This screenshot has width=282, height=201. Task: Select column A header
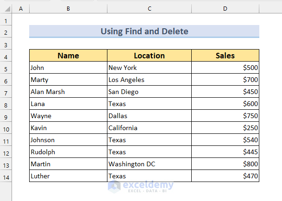(21, 9)
